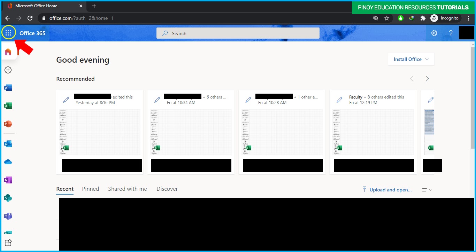The width and height of the screenshot is (476, 252).
Task: Close the Microsoft Office Home tab
Action: (x=81, y=6)
